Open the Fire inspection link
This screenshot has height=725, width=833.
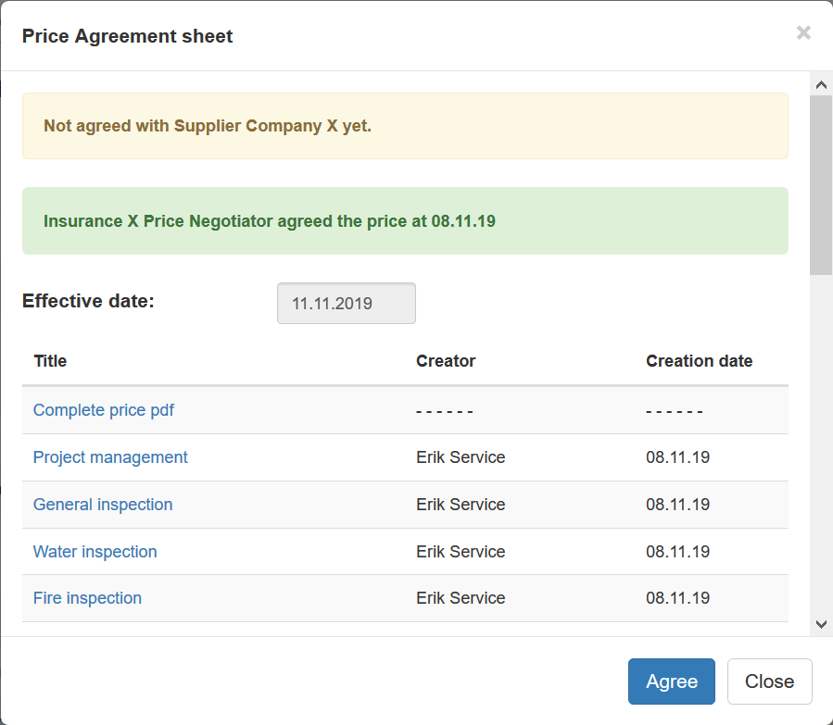(87, 598)
